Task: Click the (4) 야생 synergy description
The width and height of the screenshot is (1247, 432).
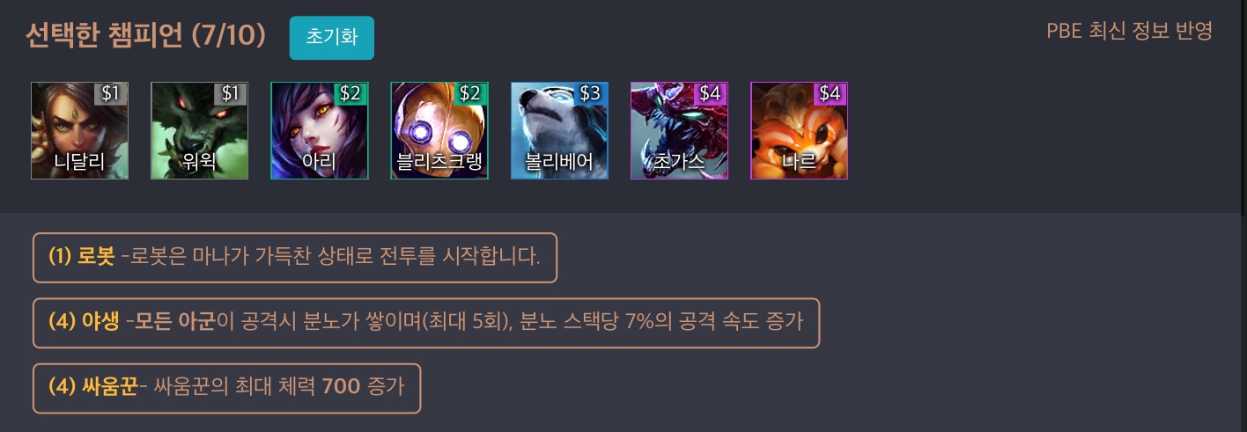Action: pyautogui.click(x=426, y=323)
